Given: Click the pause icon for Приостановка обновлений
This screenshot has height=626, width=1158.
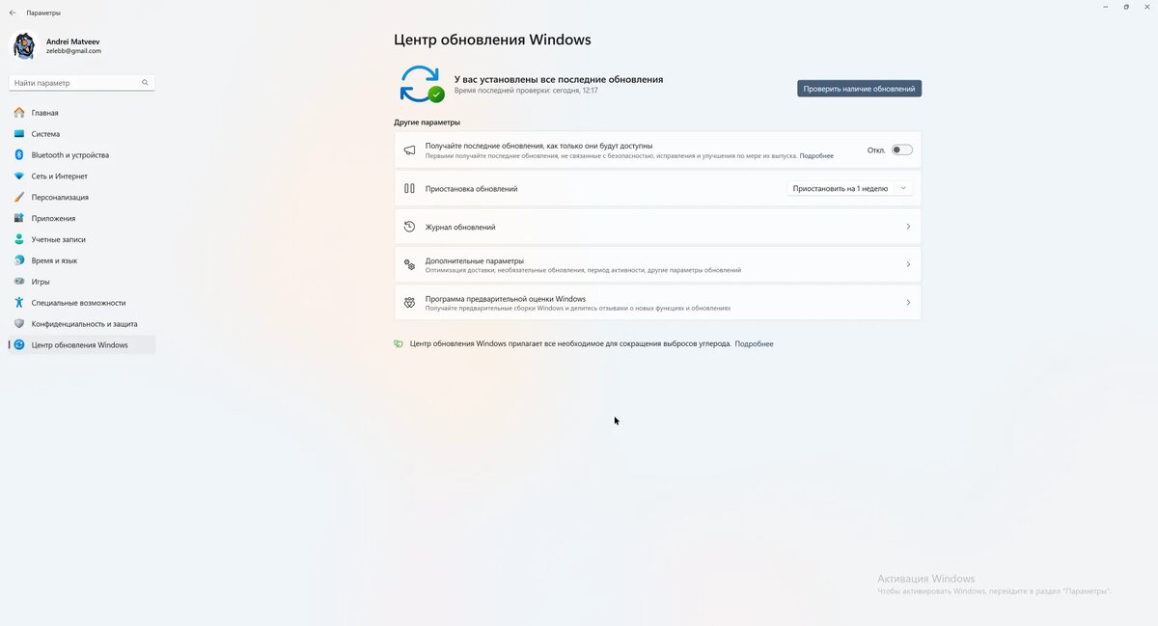Looking at the screenshot, I should (x=409, y=189).
